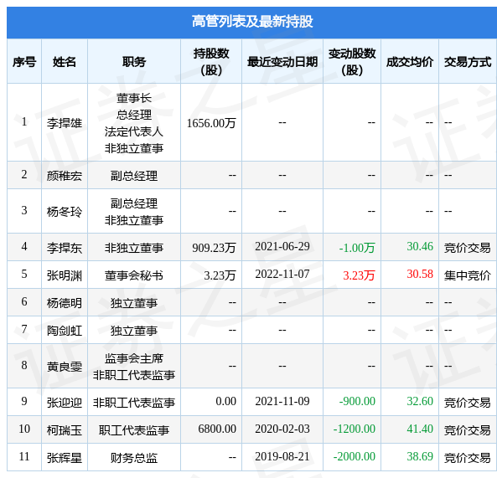Click 财务总监 position cell
Viewport: 497px width, 478px height.
[134, 458]
